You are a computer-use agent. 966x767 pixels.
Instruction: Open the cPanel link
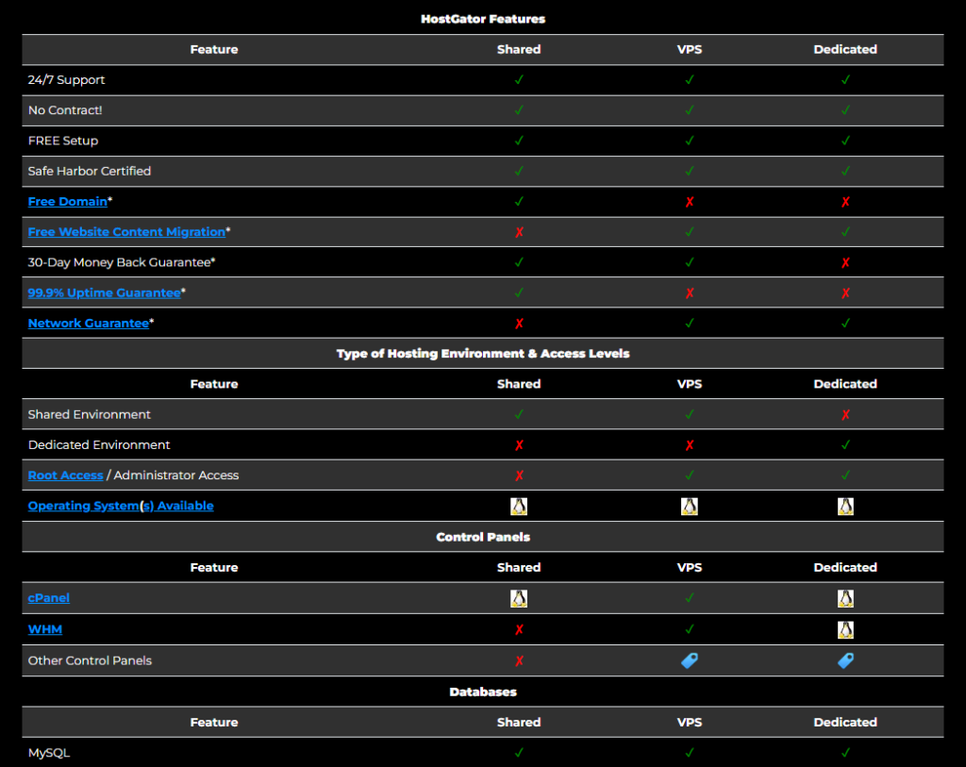[49, 597]
